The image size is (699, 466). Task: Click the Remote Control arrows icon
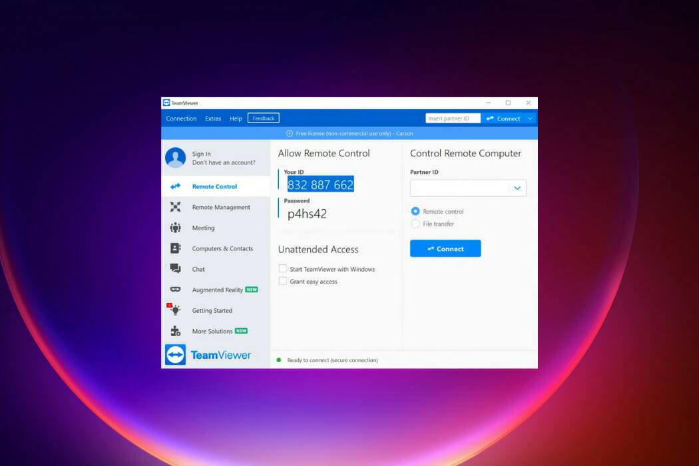tap(175, 186)
